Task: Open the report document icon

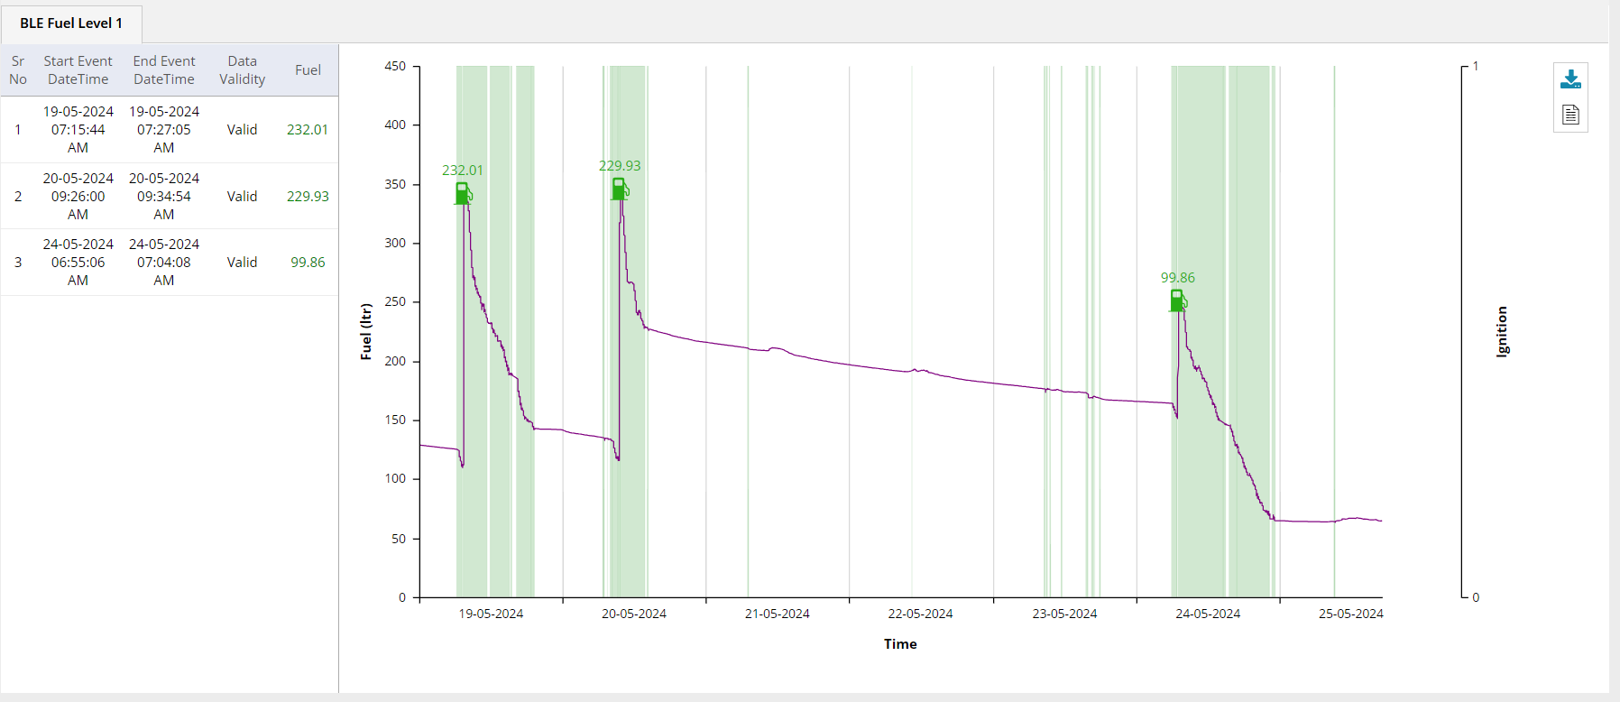Action: pos(1569,115)
